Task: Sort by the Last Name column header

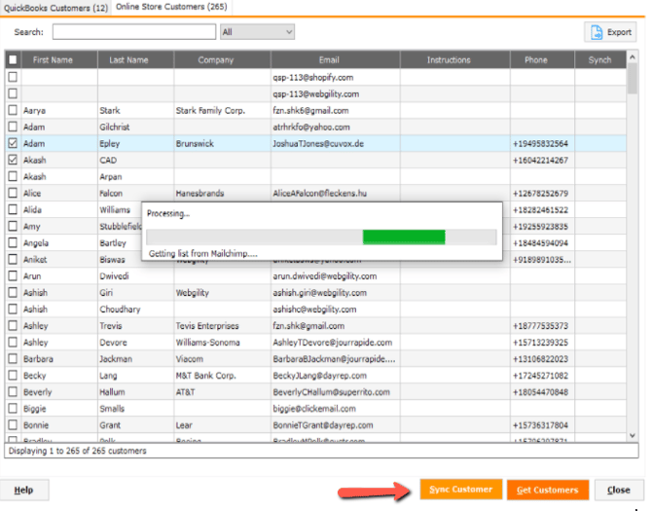Action: (x=129, y=60)
